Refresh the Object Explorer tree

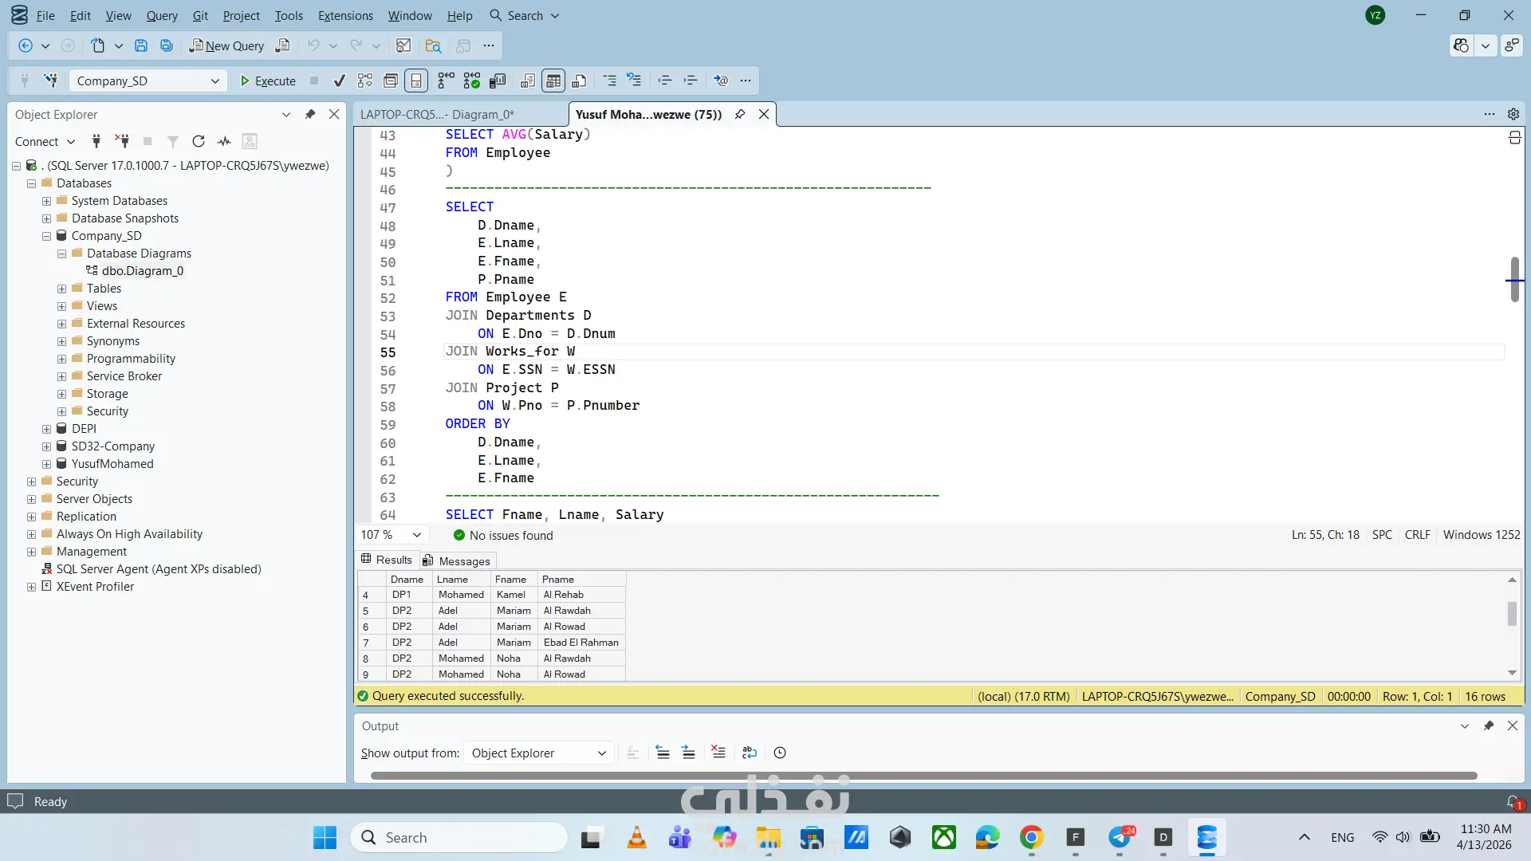coord(199,141)
